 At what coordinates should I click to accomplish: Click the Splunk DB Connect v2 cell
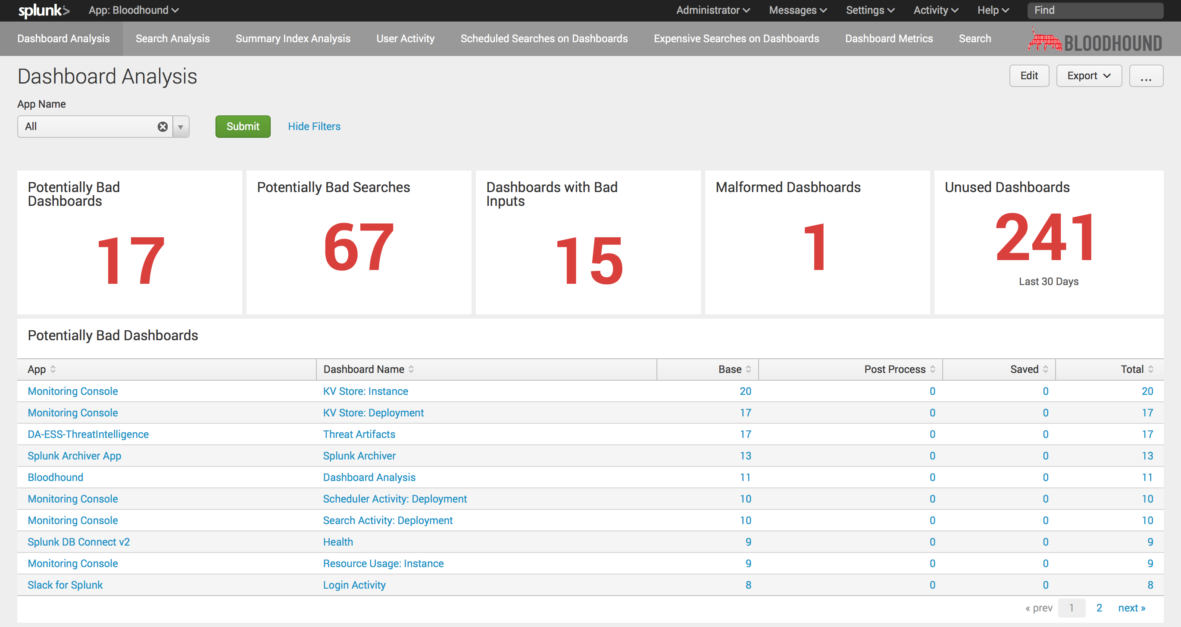point(78,542)
